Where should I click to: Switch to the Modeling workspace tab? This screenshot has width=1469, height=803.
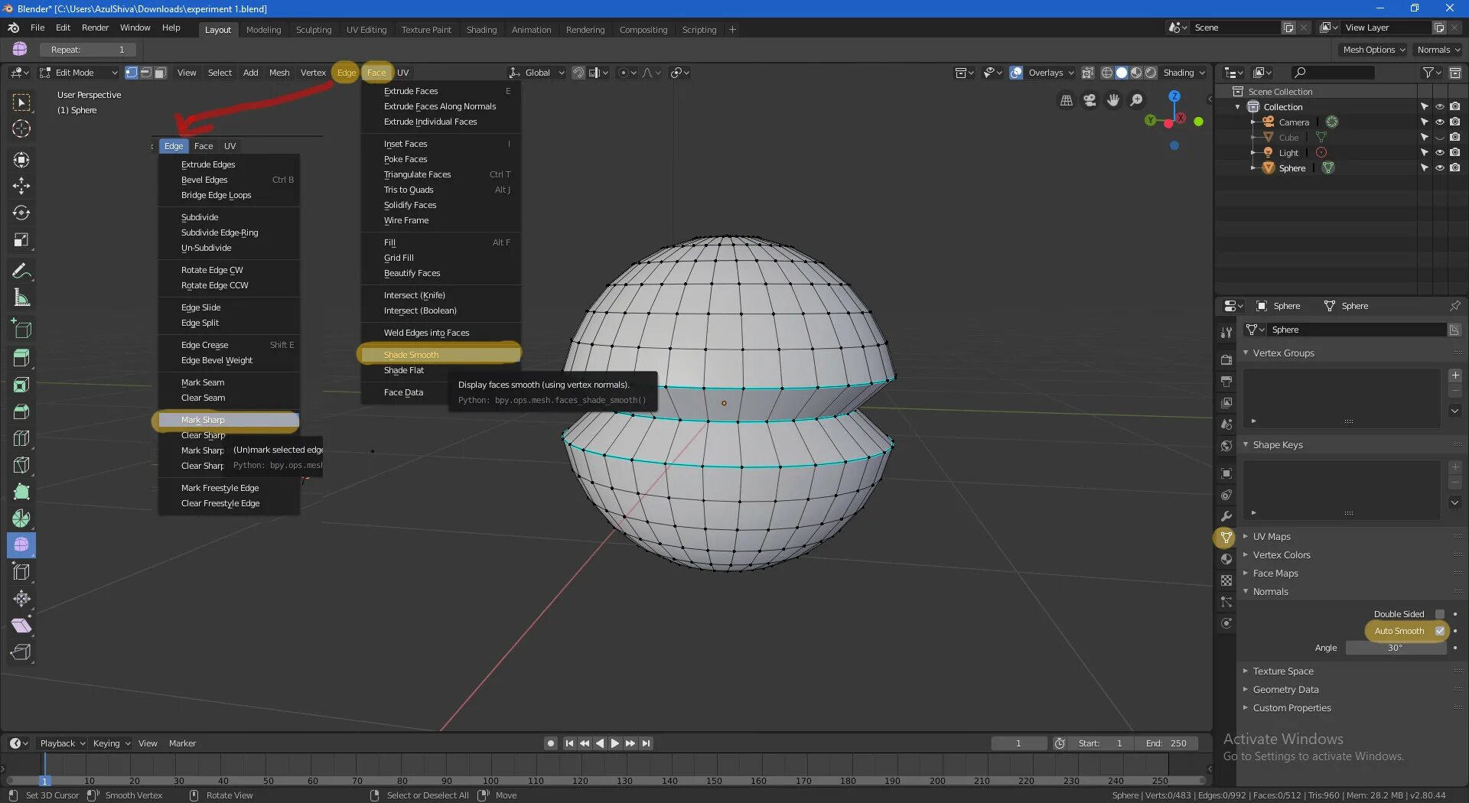click(x=263, y=30)
